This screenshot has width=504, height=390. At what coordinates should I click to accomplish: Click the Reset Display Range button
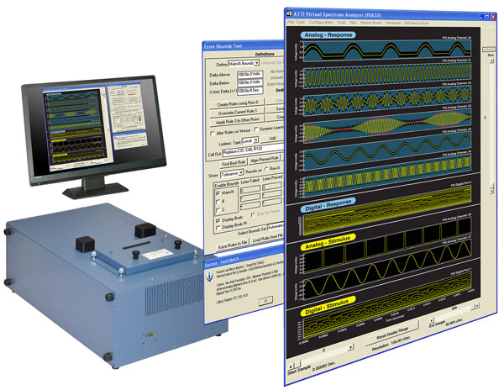tap(391, 333)
